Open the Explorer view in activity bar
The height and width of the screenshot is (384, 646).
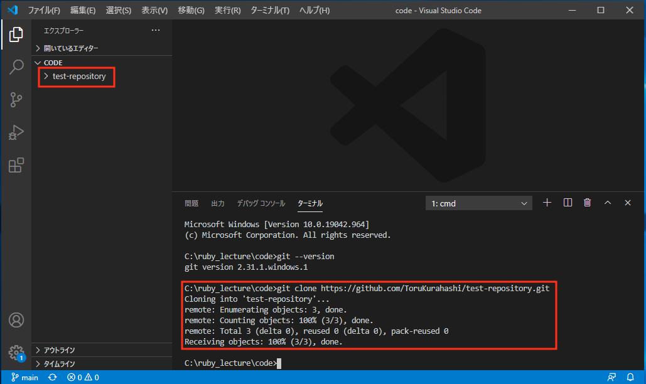[x=16, y=34]
